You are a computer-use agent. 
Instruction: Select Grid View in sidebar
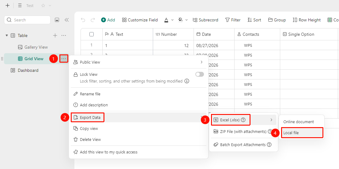coord(31,59)
